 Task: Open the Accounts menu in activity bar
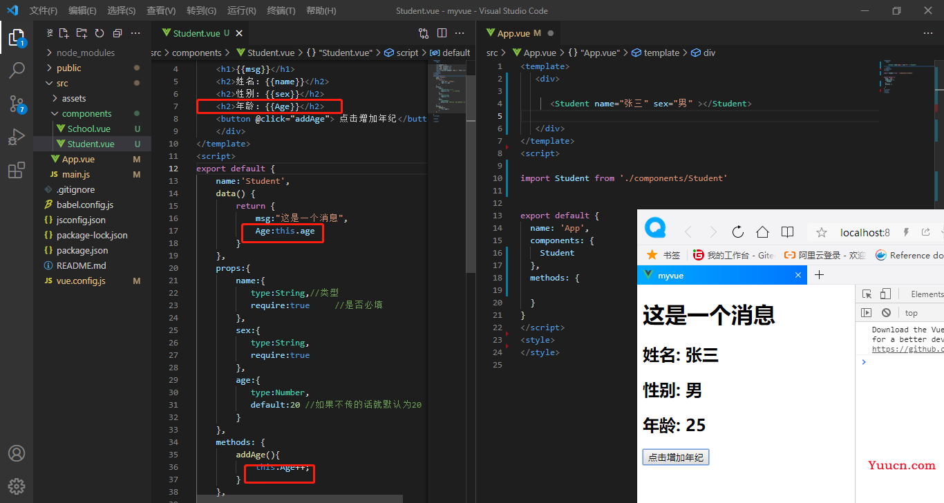(x=17, y=453)
